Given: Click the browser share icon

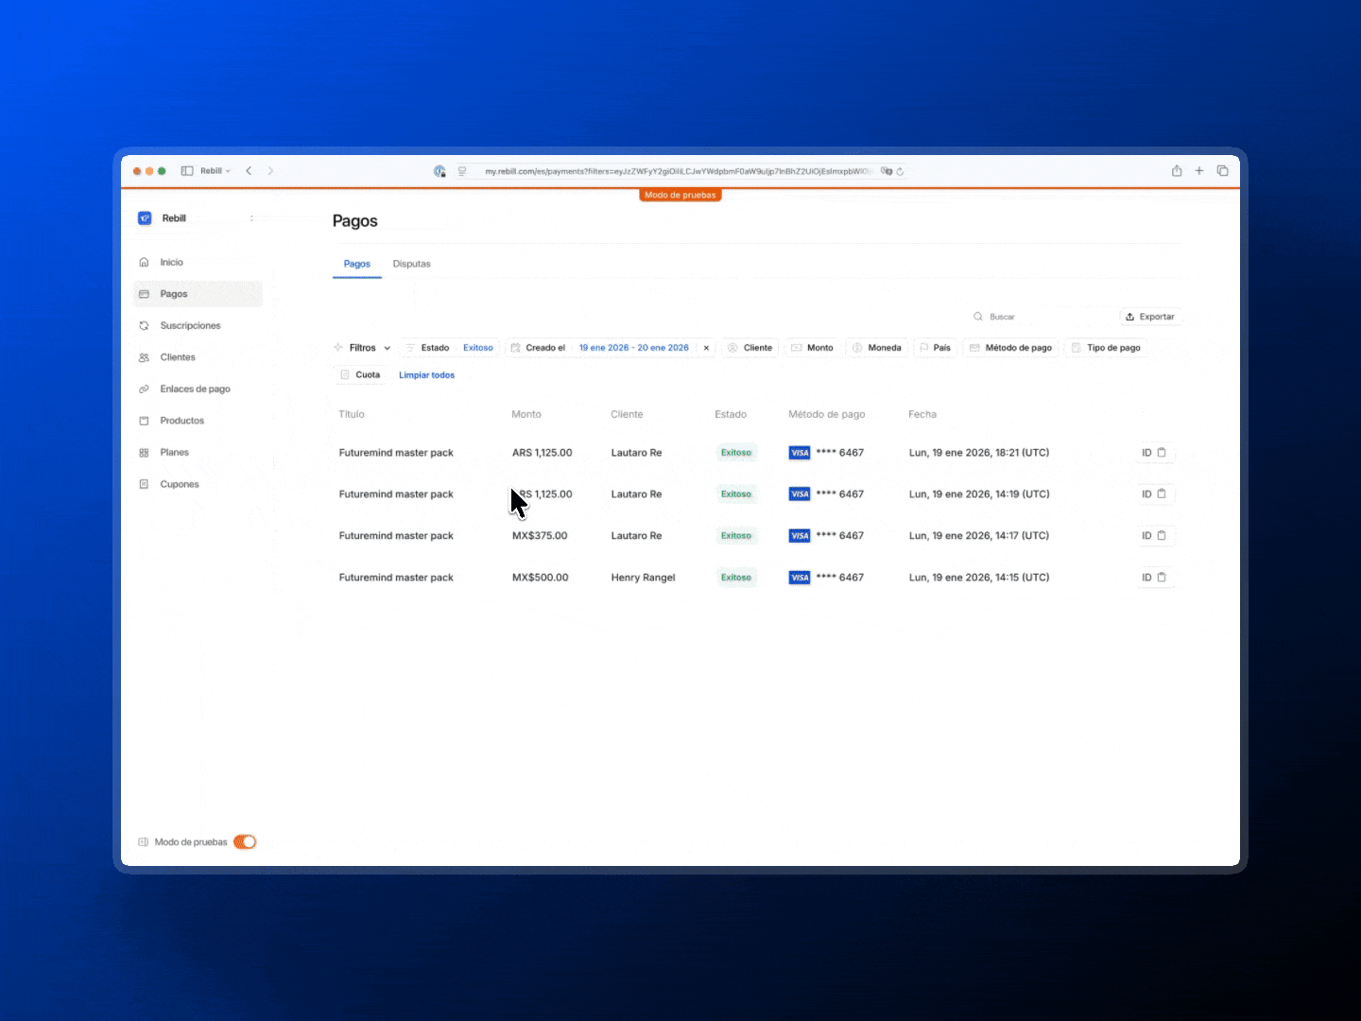Looking at the screenshot, I should (x=1177, y=171).
